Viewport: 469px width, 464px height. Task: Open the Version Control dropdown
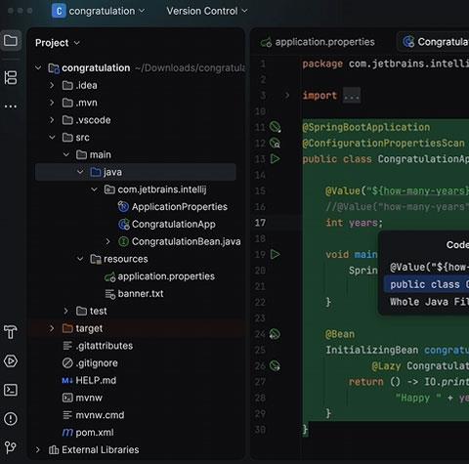tap(207, 11)
